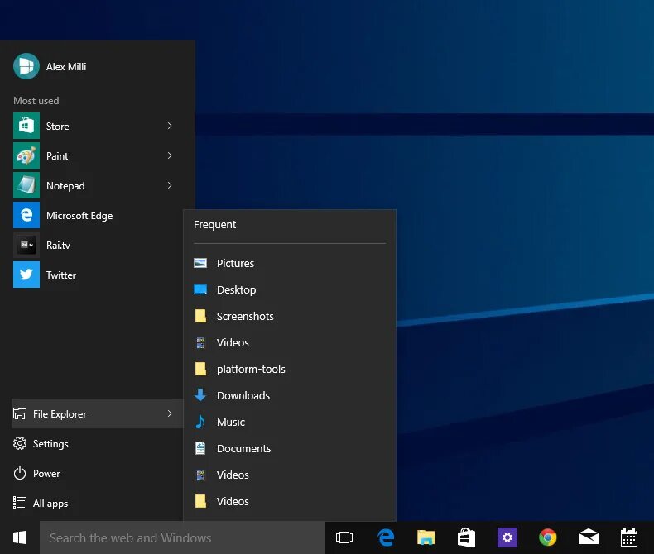The height and width of the screenshot is (554, 654).
Task: Open Desktop from the Frequent list
Action: 290,289
